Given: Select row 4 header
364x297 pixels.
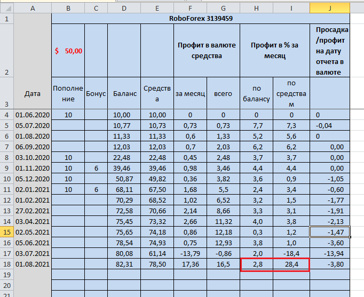Looking at the screenshot, I should [x=7, y=115].
